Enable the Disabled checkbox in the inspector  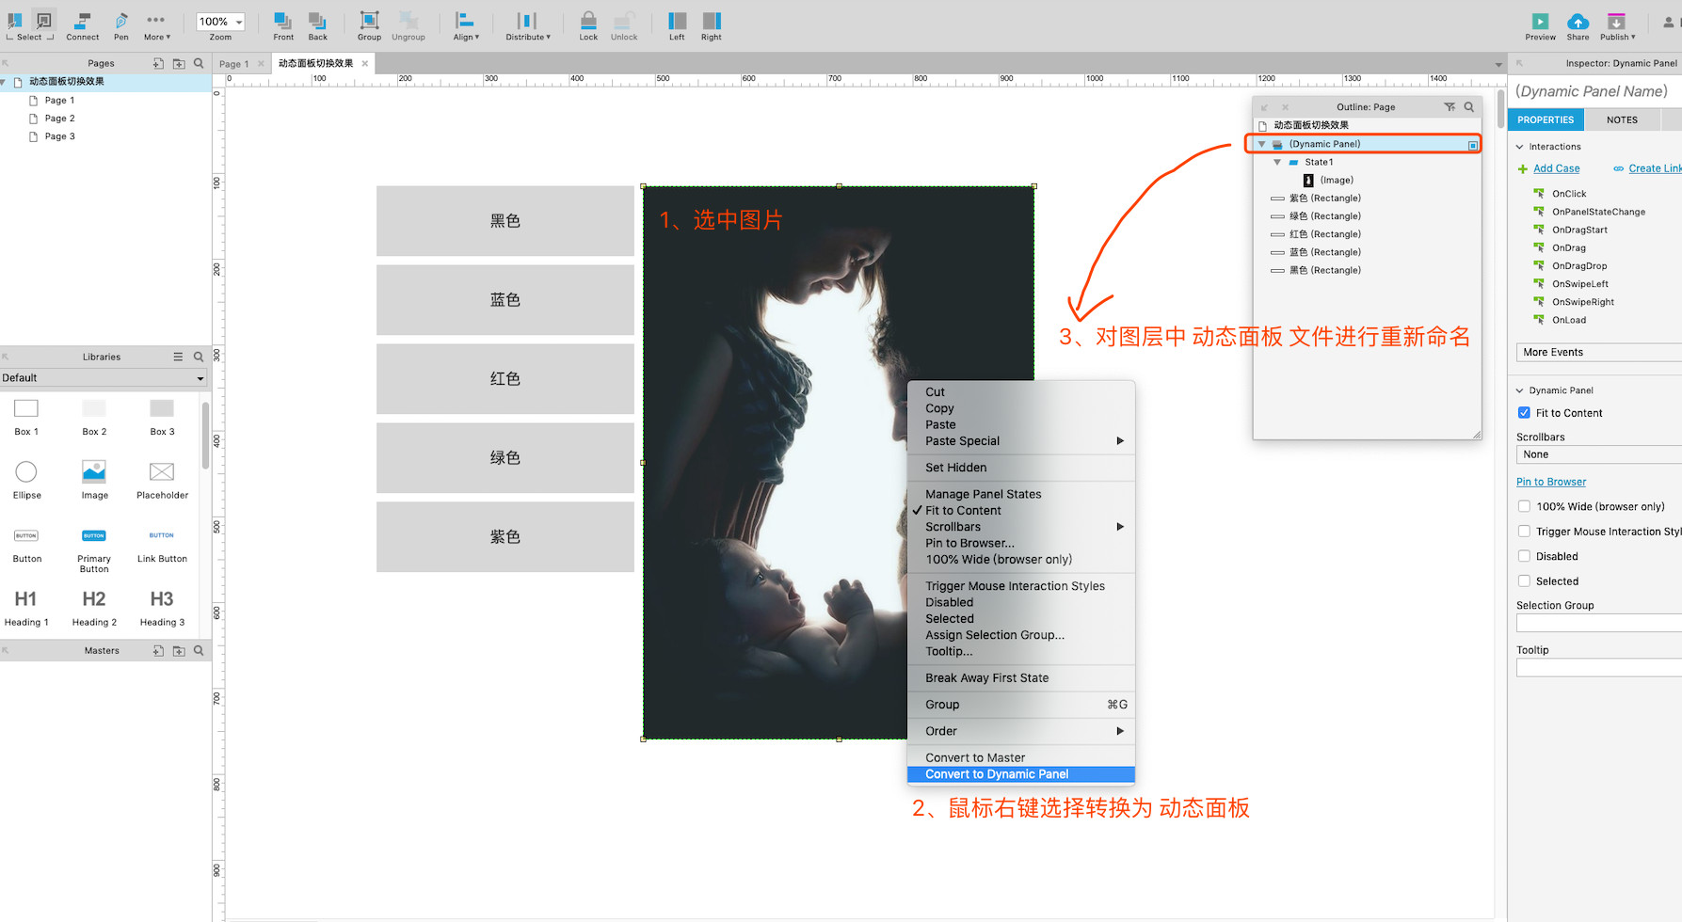click(1524, 556)
